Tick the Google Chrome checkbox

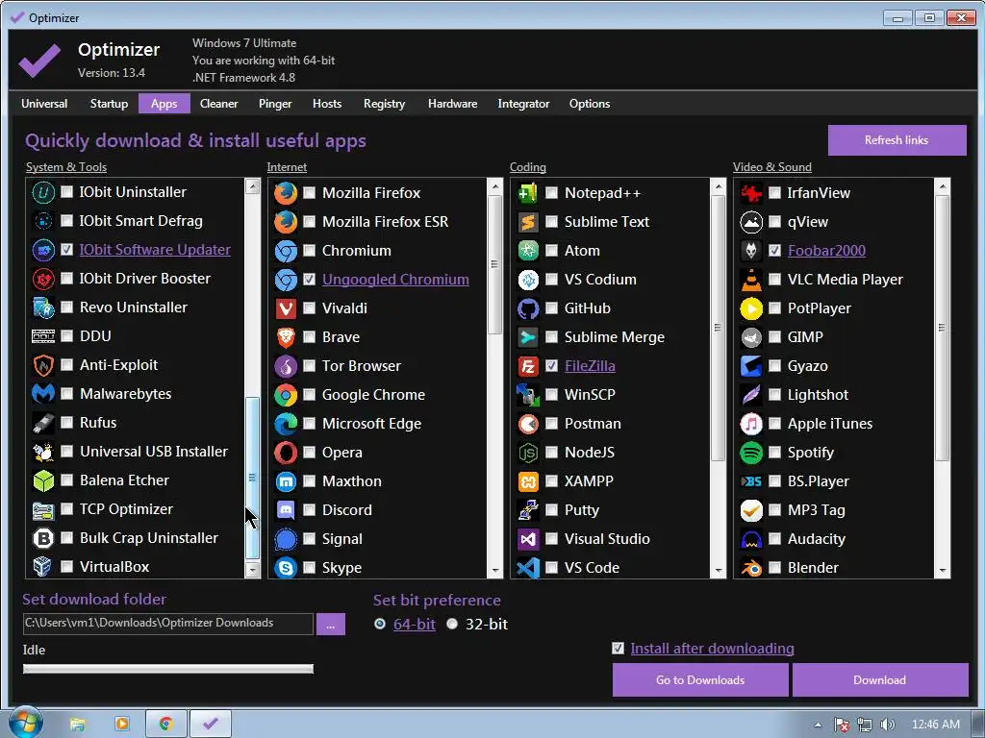pos(309,395)
